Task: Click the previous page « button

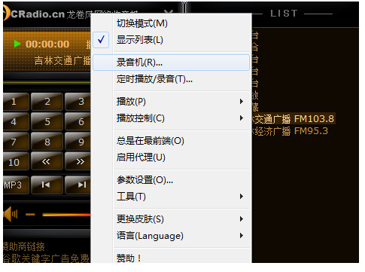Action: pyautogui.click(x=47, y=162)
